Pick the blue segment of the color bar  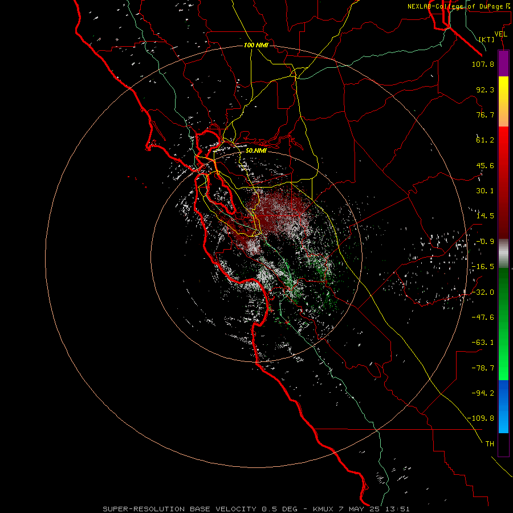[x=503, y=406]
